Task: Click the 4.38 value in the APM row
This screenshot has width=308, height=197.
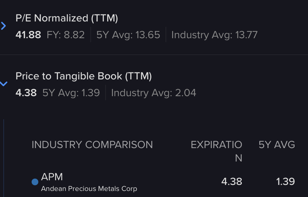Action: pos(232,182)
